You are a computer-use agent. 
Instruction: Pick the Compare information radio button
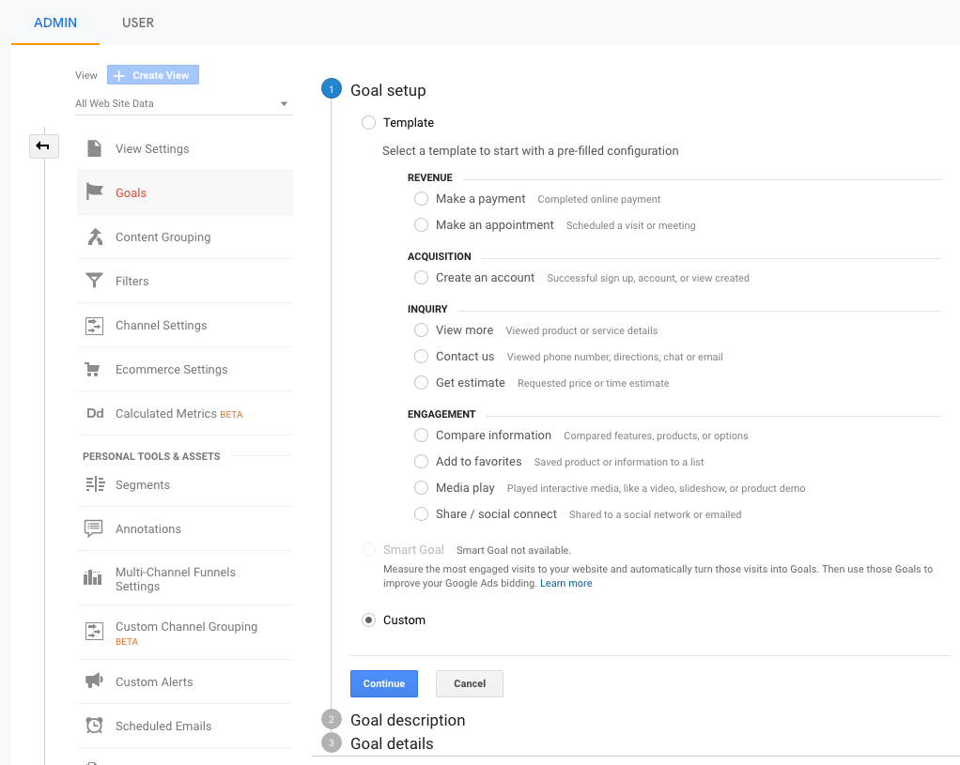pos(421,436)
